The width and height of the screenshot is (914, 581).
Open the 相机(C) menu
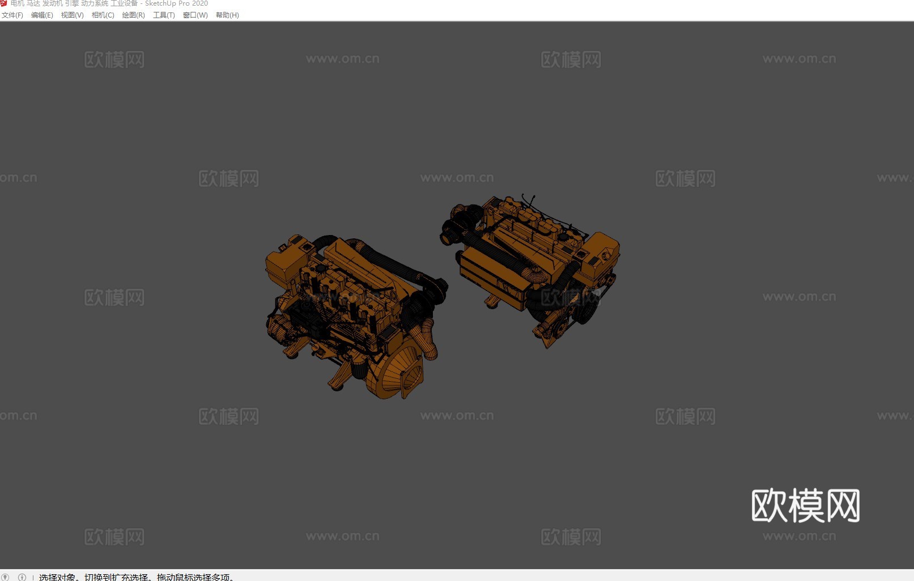103,15
